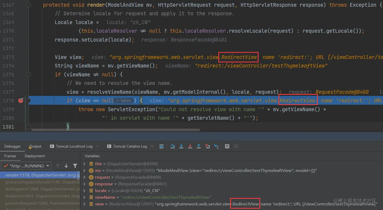Click Trace Current Stream Chain icon
Image resolution: width=383 pixels, height=210 pixels.
point(236,146)
